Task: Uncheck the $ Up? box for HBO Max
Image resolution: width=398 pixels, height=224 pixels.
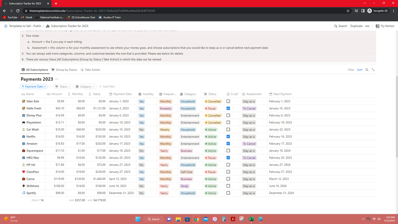Action: click(x=228, y=158)
